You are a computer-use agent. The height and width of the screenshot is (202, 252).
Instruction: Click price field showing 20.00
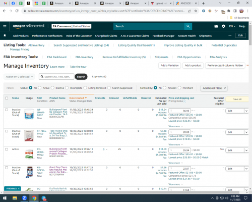click(x=179, y=132)
